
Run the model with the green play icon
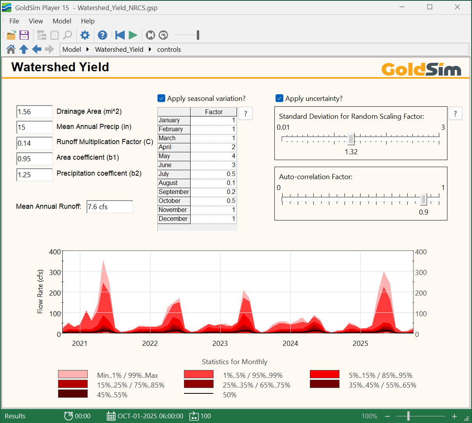pos(133,35)
